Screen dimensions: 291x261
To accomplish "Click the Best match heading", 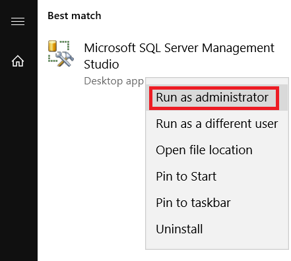I will tap(75, 16).
